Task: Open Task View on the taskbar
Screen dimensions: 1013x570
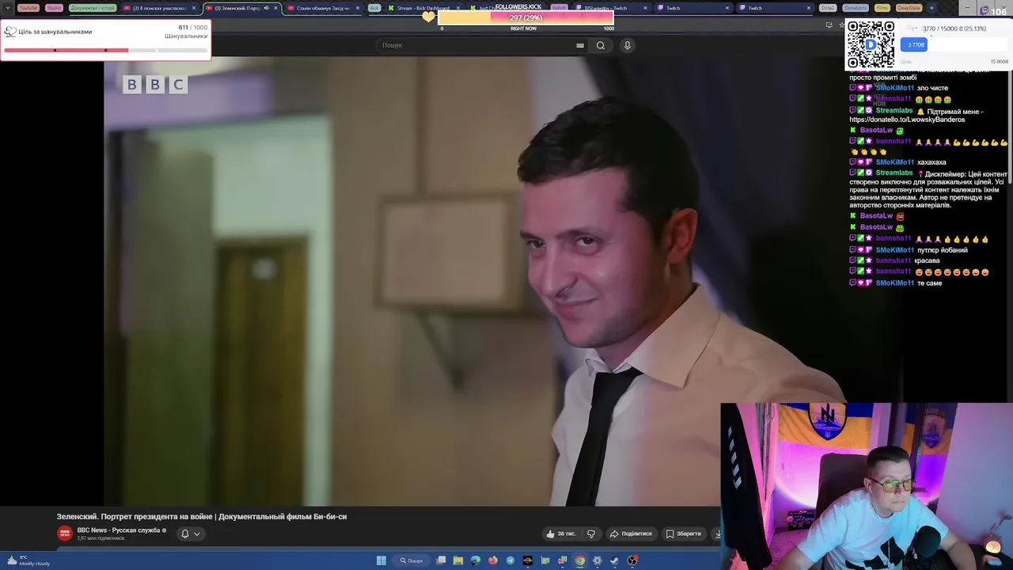Action: point(441,560)
